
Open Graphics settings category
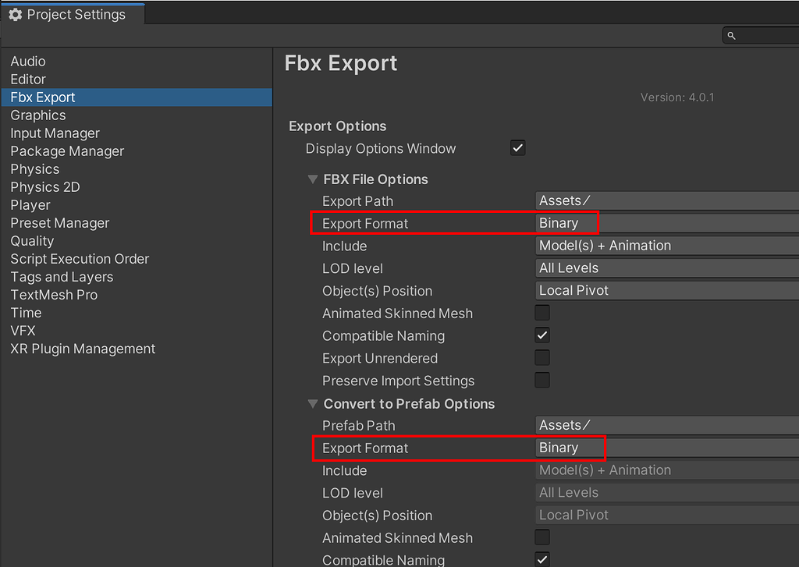38,115
